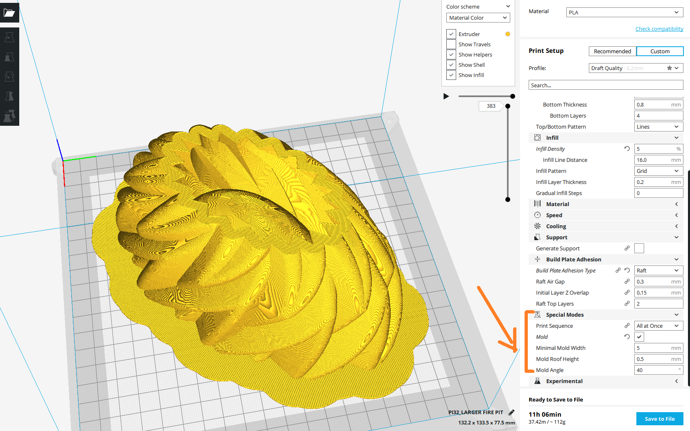This screenshot has height=431, width=690.
Task: Enable the Generate Support checkbox
Action: pyautogui.click(x=639, y=248)
